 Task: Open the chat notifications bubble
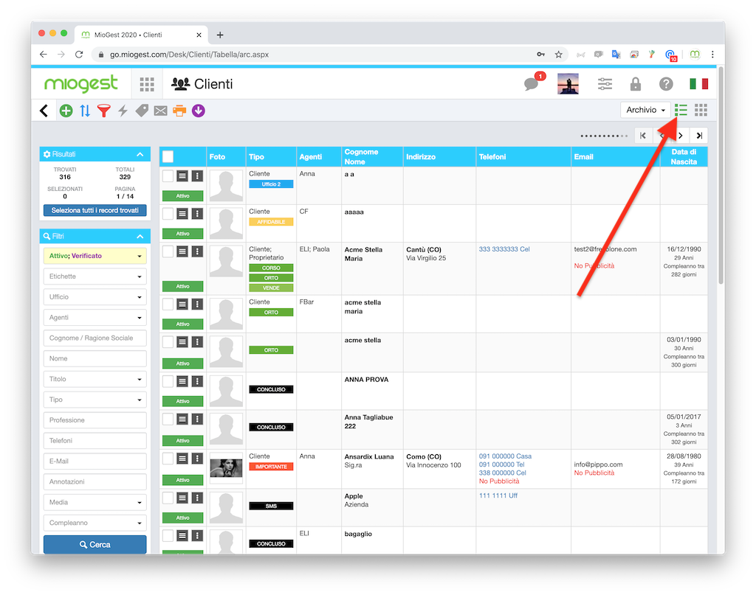pyautogui.click(x=532, y=84)
